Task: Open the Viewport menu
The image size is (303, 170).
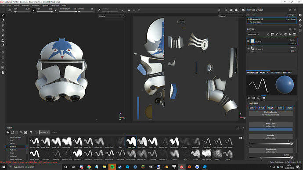Action: 36,6
